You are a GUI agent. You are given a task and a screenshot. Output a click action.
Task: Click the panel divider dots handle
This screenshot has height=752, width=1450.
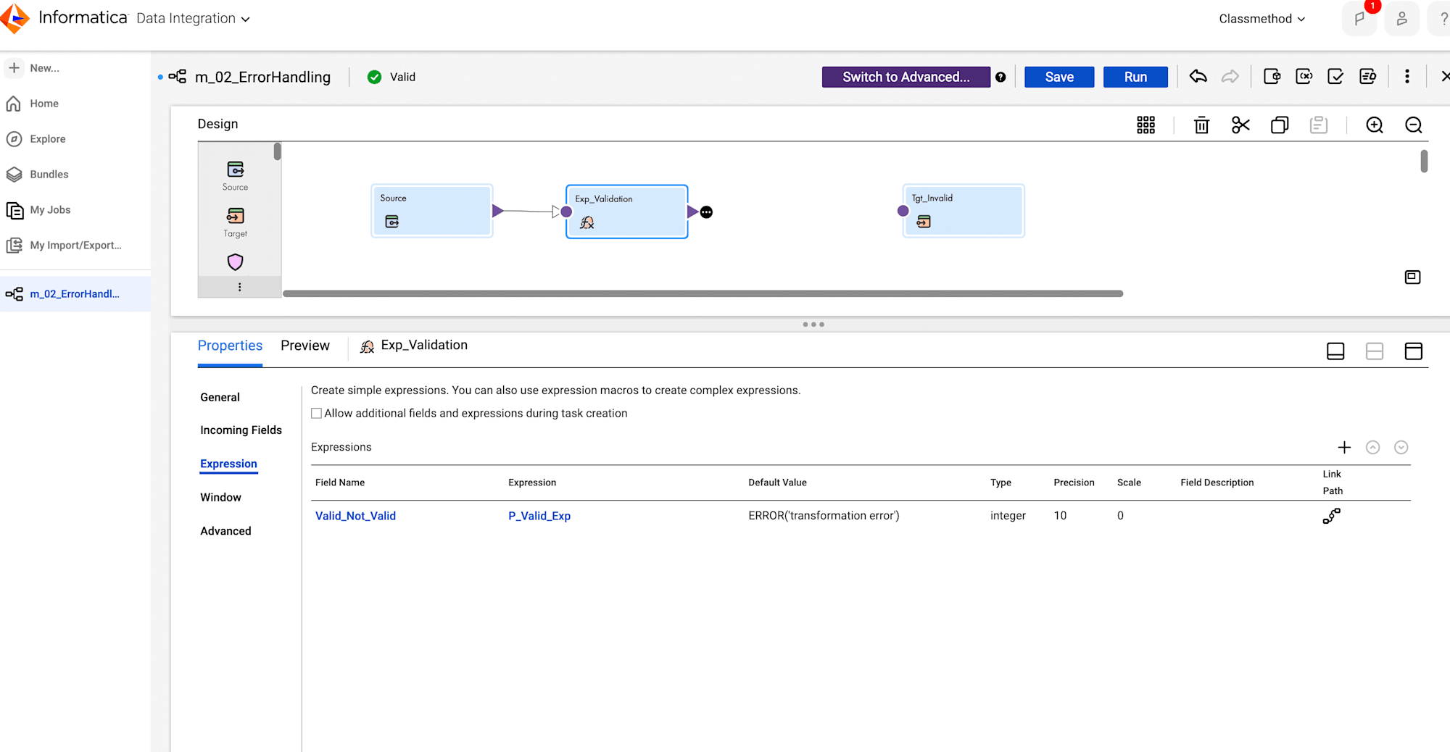click(x=813, y=325)
